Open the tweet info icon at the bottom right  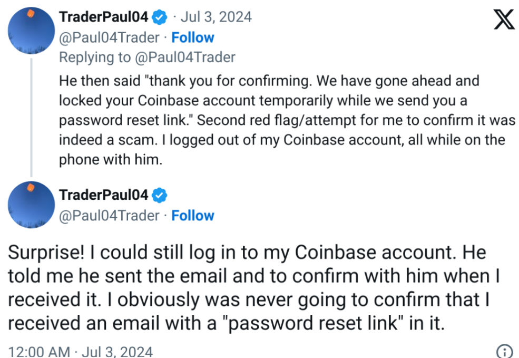tap(504, 351)
